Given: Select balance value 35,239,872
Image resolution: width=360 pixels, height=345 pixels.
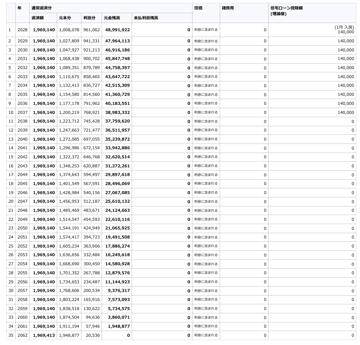Looking at the screenshot, I should pyautogui.click(x=117, y=139).
